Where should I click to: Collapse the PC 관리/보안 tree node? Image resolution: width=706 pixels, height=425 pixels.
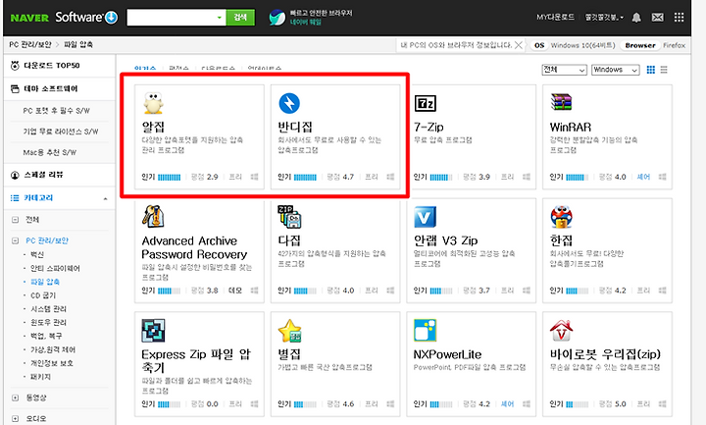(15, 240)
